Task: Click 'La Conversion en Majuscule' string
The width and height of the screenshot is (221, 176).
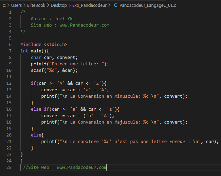Action: coord(104,122)
